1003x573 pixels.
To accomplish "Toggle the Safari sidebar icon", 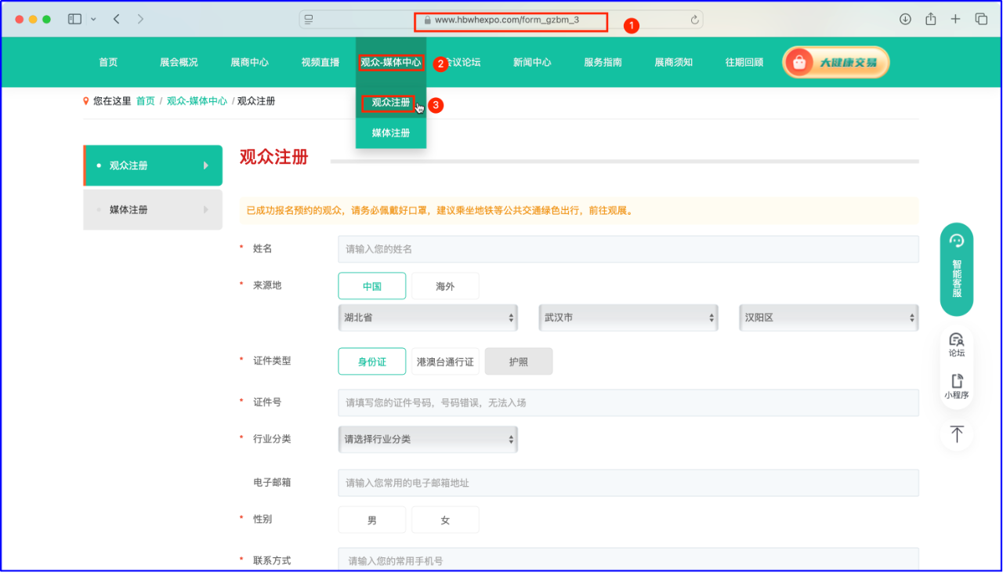I will (x=75, y=20).
